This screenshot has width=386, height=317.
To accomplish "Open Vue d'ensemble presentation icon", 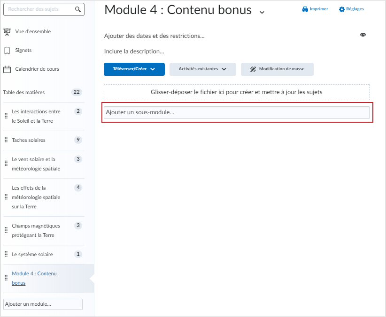I will [x=7, y=32].
